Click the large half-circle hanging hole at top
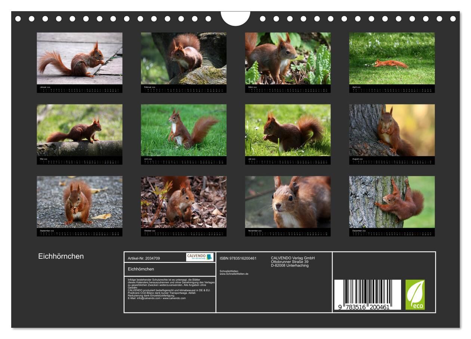Image resolution: width=471 pixels, height=339 pixels. pyautogui.click(x=235, y=18)
